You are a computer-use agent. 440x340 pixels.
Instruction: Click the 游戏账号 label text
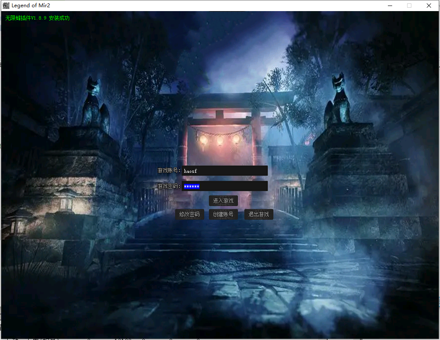pyautogui.click(x=169, y=171)
